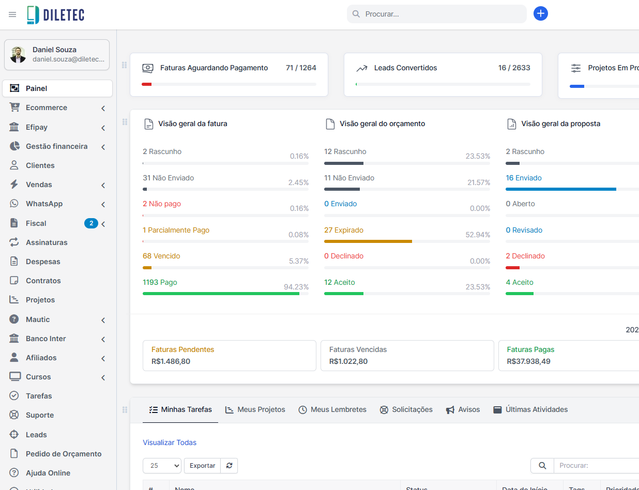Click the Clientes person icon
Screen dimensions: 639x490
tap(14, 165)
